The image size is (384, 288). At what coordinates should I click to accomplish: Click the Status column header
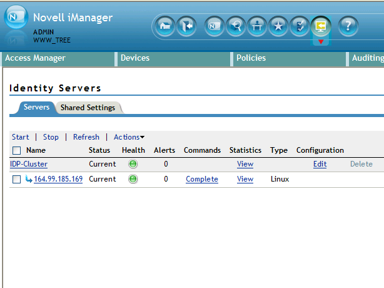coord(99,150)
